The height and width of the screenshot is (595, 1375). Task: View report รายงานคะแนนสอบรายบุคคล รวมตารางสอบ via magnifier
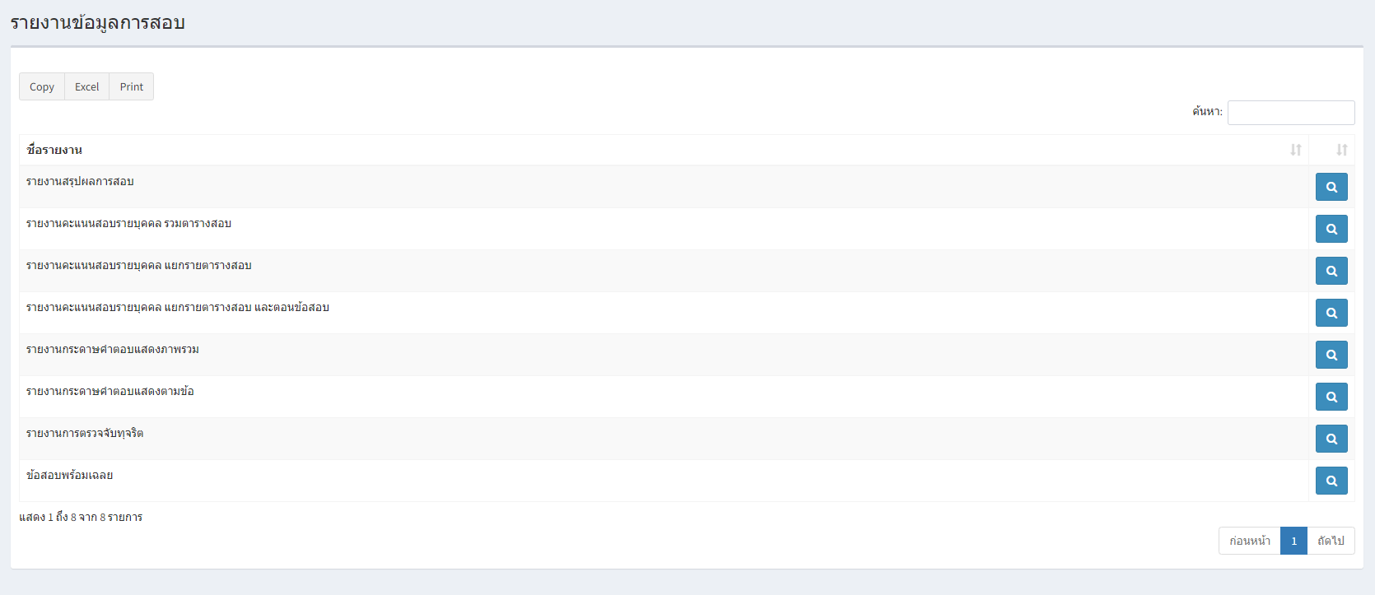(1331, 229)
